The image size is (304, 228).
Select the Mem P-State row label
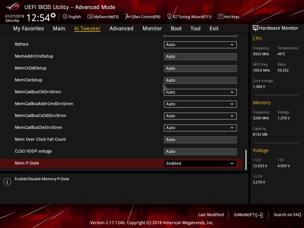[27, 163]
